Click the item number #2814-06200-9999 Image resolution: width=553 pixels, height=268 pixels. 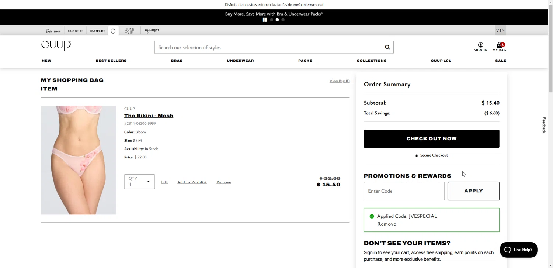pos(140,124)
